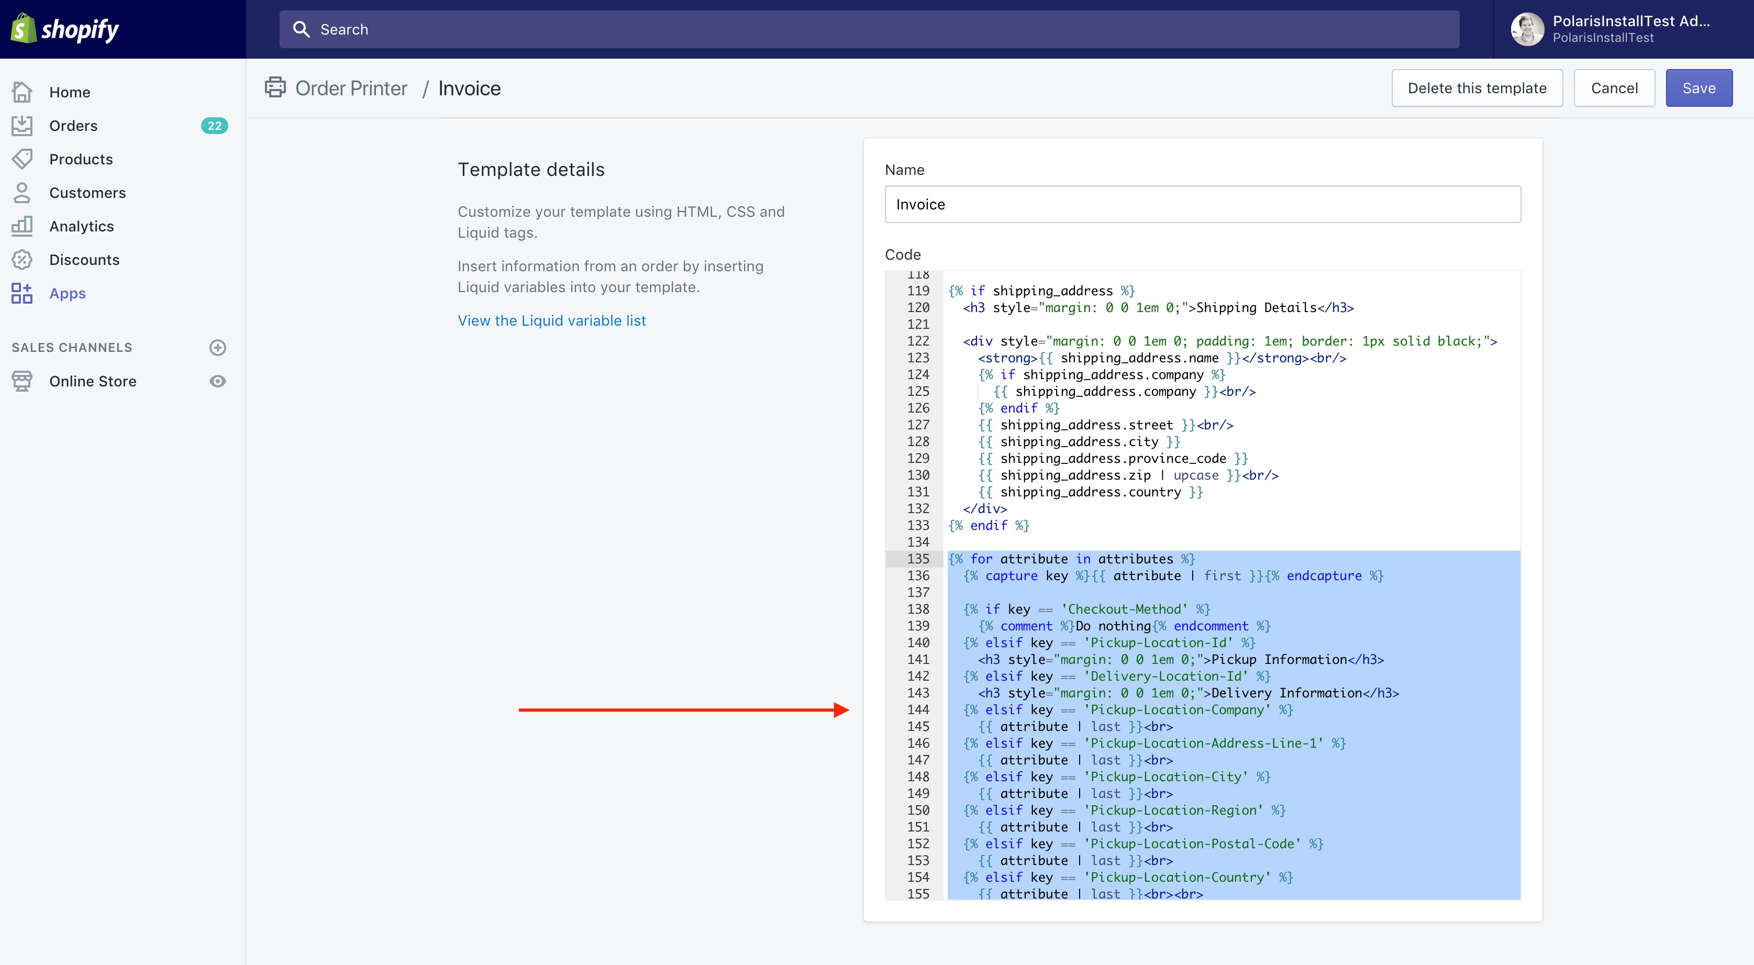Image resolution: width=1754 pixels, height=965 pixels.
Task: Click the Products tag icon
Action: pyautogui.click(x=22, y=159)
